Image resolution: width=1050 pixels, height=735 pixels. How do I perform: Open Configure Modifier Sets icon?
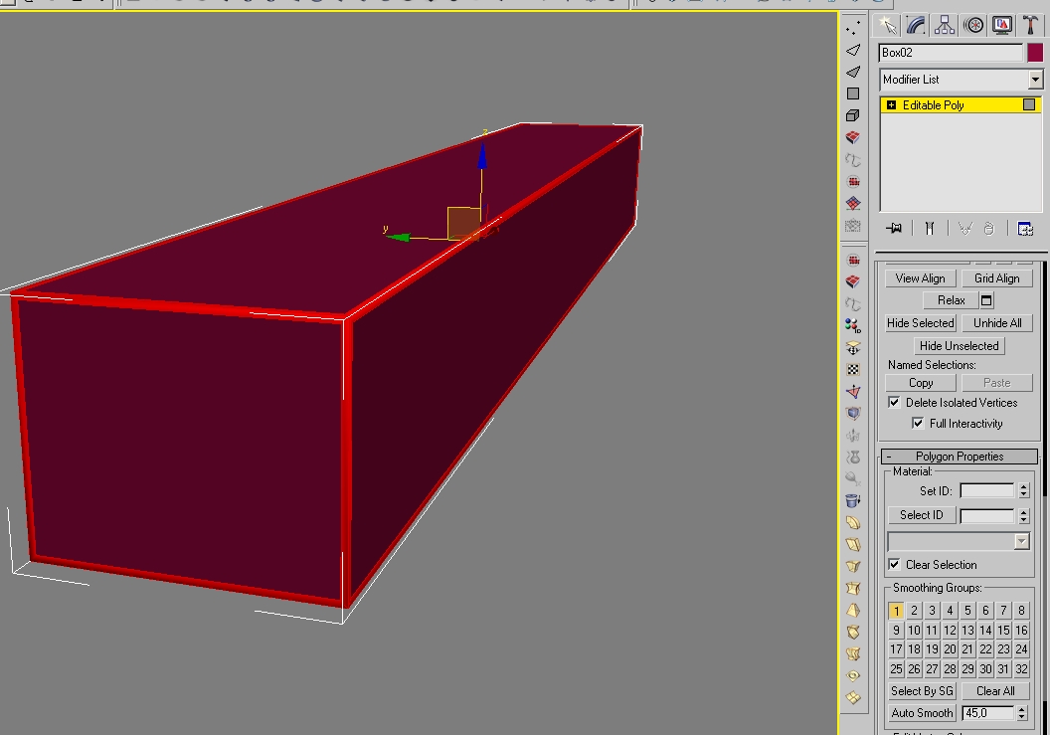[1025, 229]
